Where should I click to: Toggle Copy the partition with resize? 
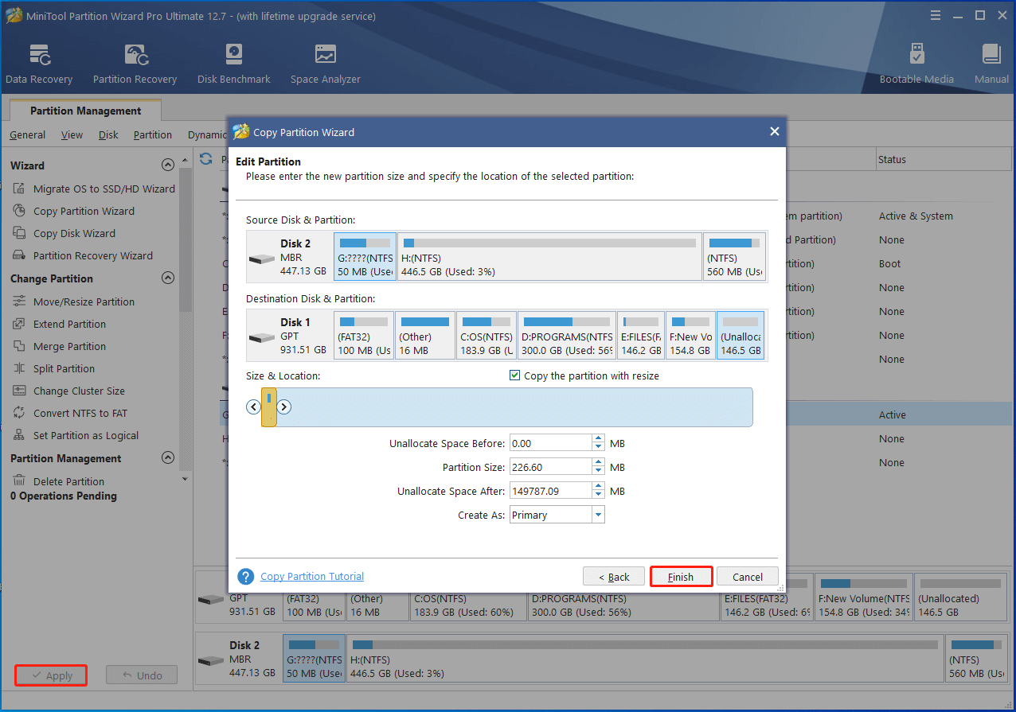[515, 375]
